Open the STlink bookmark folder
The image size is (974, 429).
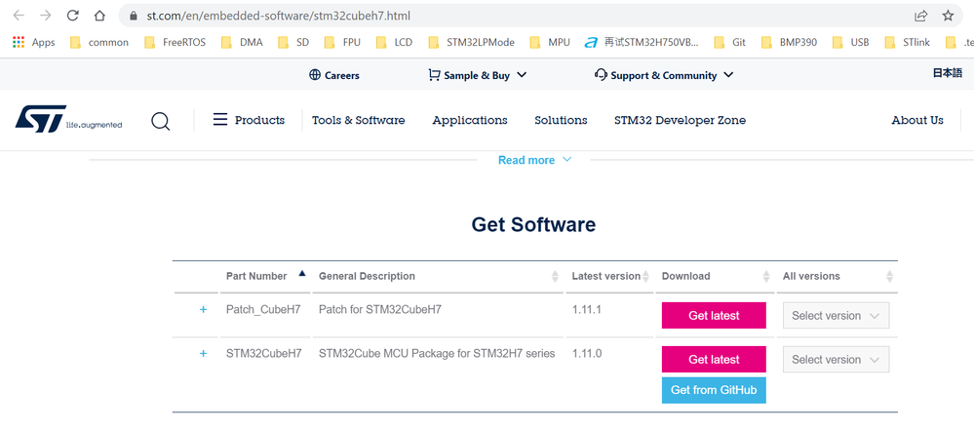907,42
